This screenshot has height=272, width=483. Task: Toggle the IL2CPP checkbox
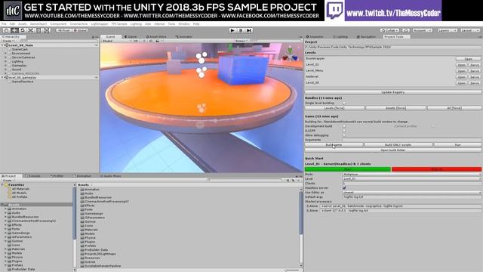(x=344, y=131)
